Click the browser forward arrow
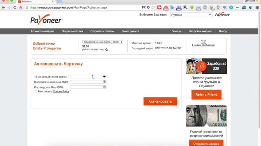 9,7
